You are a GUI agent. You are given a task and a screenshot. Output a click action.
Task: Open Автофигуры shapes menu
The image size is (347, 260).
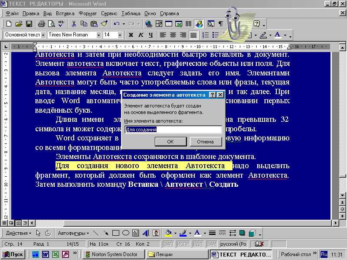coord(73,233)
